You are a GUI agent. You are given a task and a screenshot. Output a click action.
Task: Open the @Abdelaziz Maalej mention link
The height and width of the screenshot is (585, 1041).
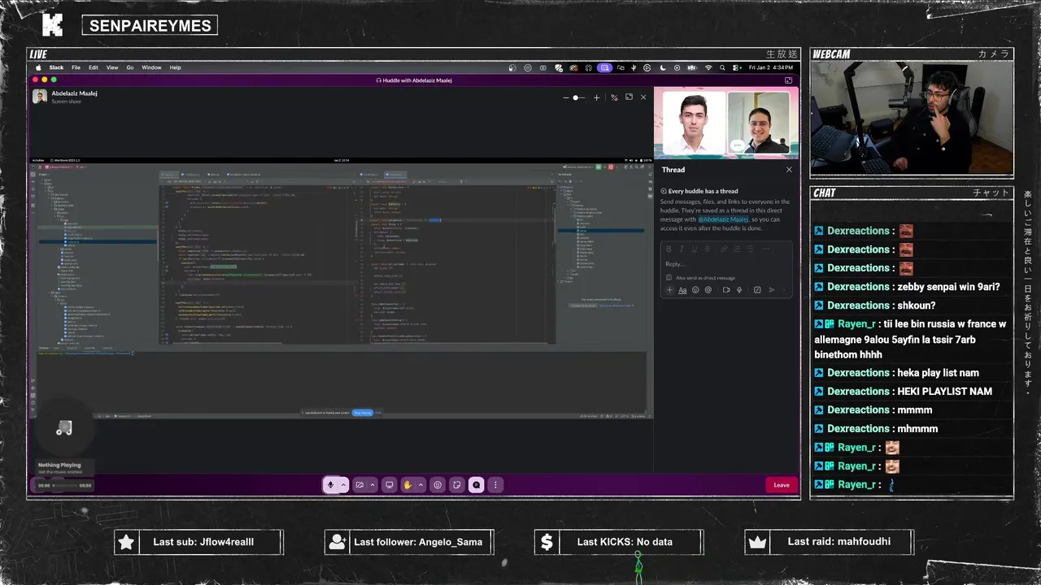tap(723, 219)
